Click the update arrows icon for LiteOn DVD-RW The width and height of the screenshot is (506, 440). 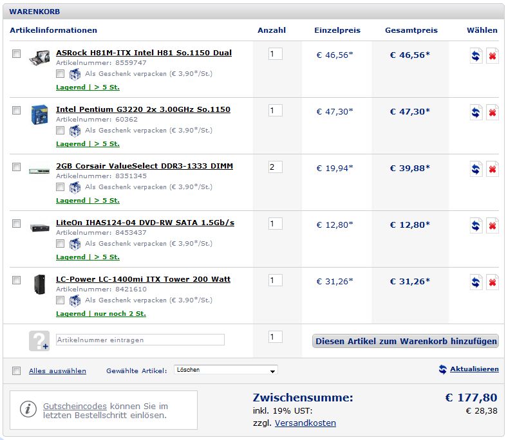476,226
